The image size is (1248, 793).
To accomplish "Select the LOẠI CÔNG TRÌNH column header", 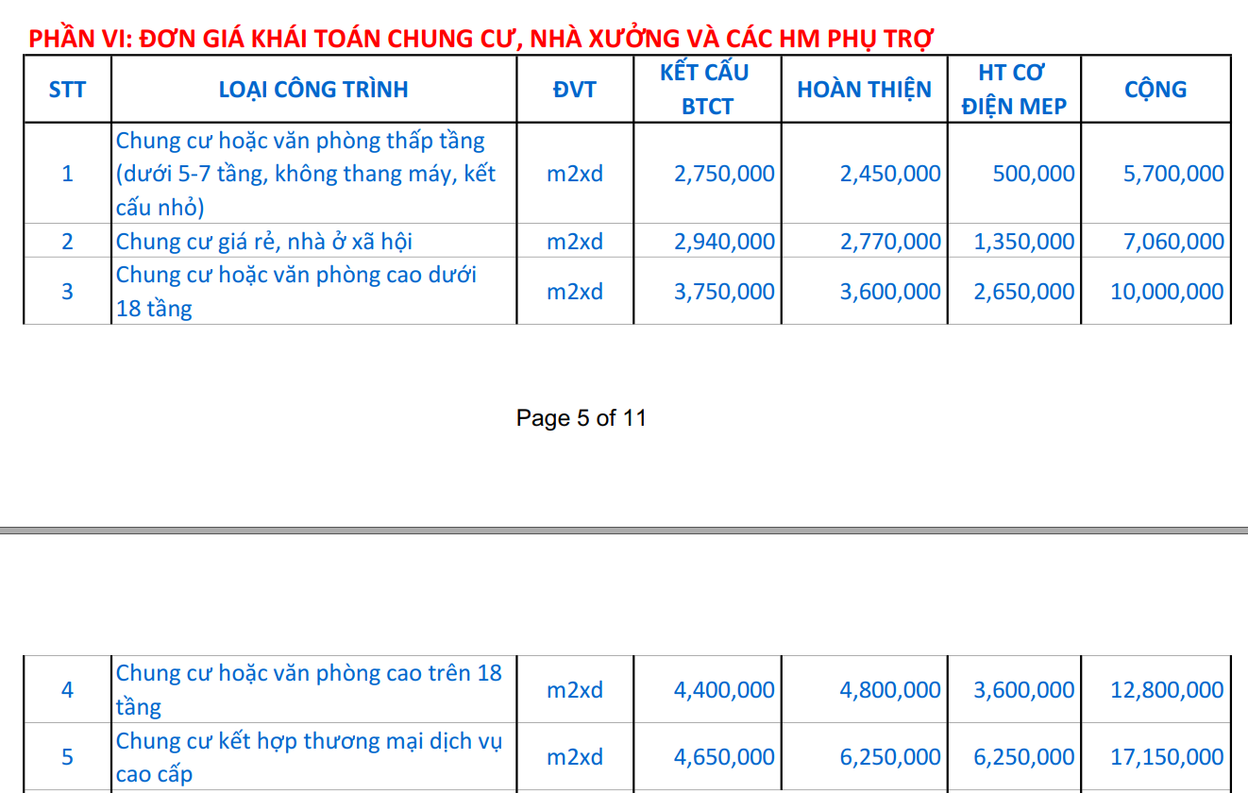I will (313, 90).
